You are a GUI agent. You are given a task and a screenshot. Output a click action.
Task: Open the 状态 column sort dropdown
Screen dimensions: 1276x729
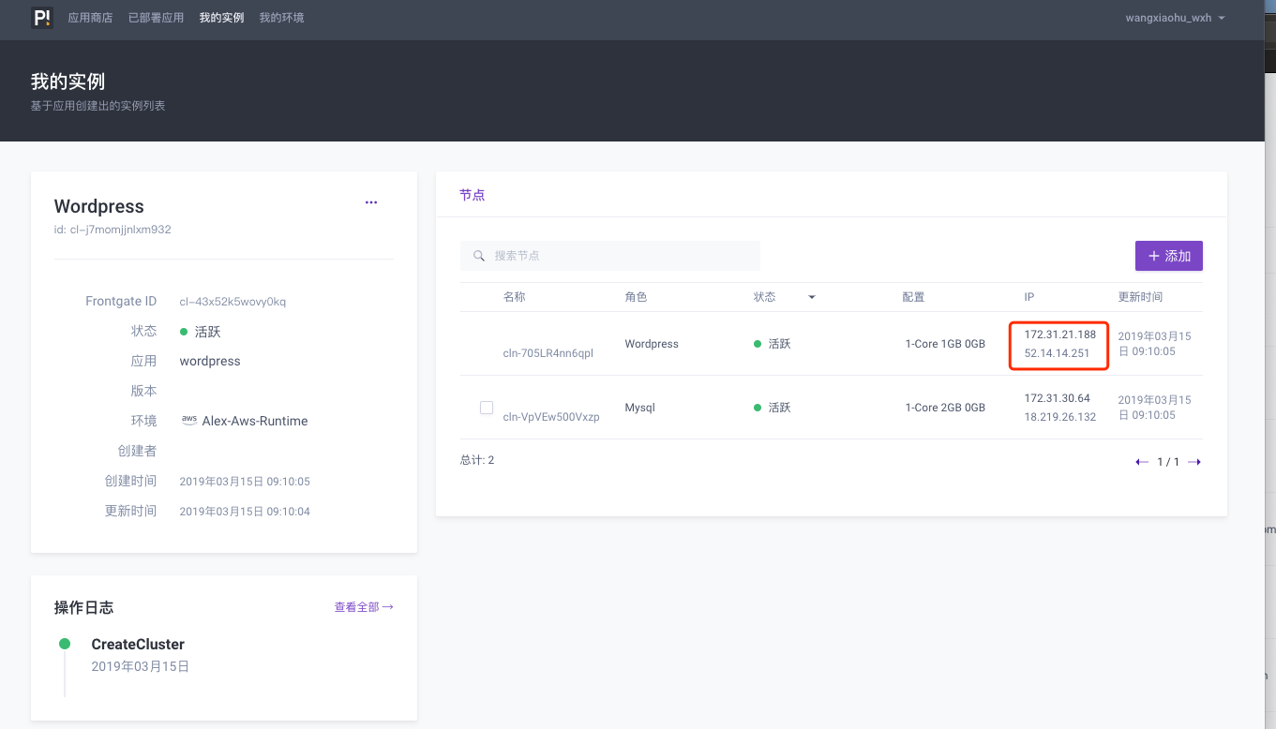812,296
